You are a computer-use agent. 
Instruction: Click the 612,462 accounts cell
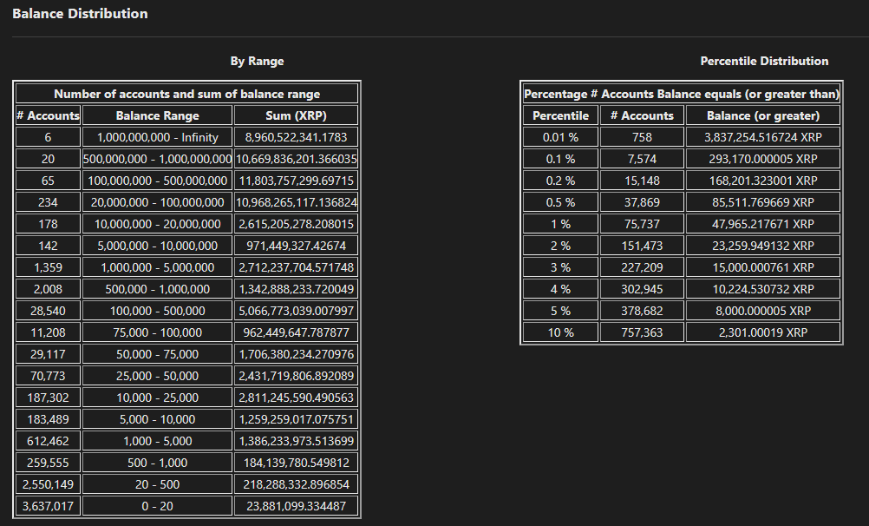(49, 441)
